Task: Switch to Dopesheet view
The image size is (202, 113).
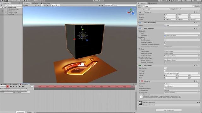Action: [20, 112]
